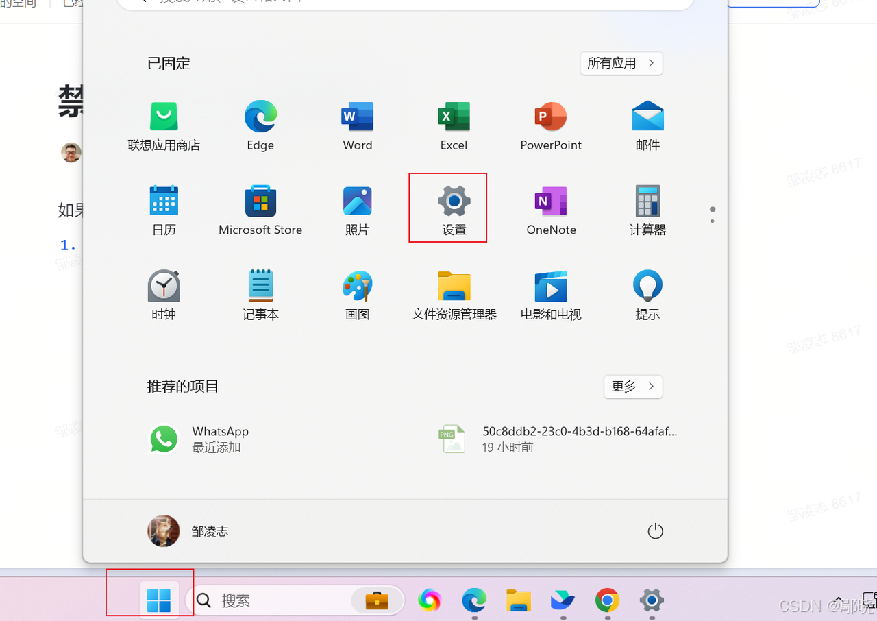The width and height of the screenshot is (877, 621).
Task: Launch Chrome from the taskbar
Action: [x=607, y=601]
